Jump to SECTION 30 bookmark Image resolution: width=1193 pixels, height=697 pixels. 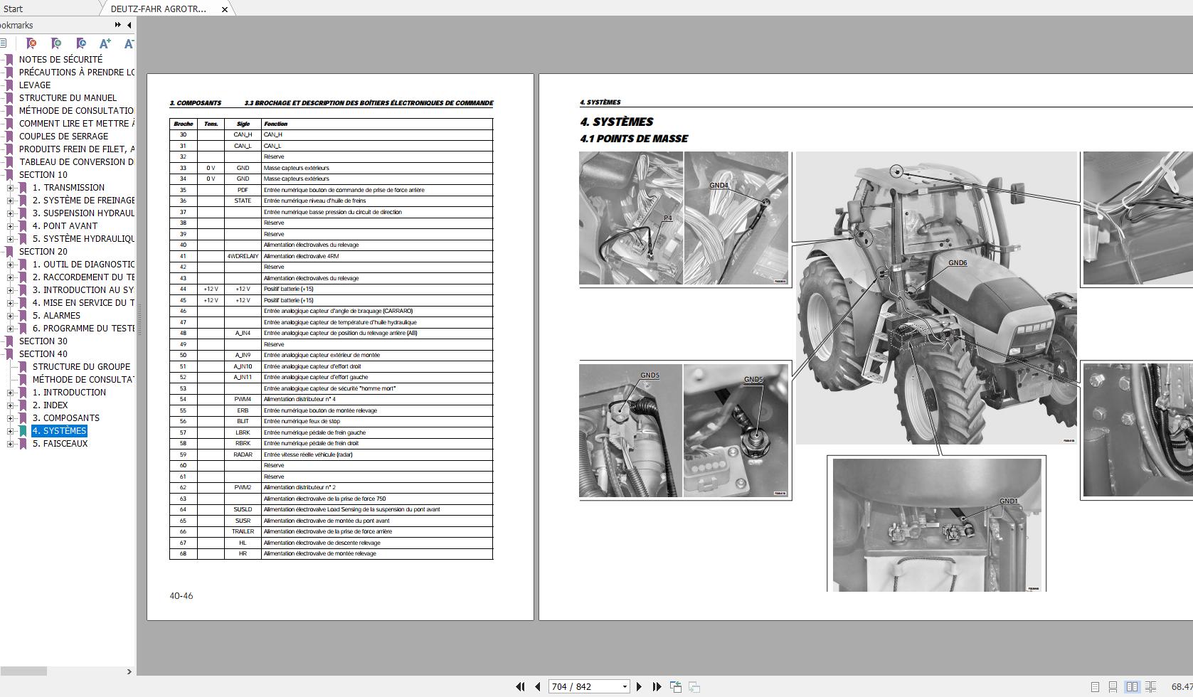[x=43, y=341]
